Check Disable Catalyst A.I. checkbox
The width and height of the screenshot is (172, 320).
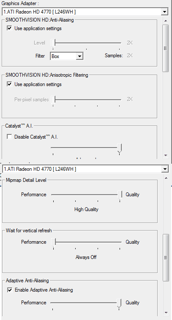point(9,137)
